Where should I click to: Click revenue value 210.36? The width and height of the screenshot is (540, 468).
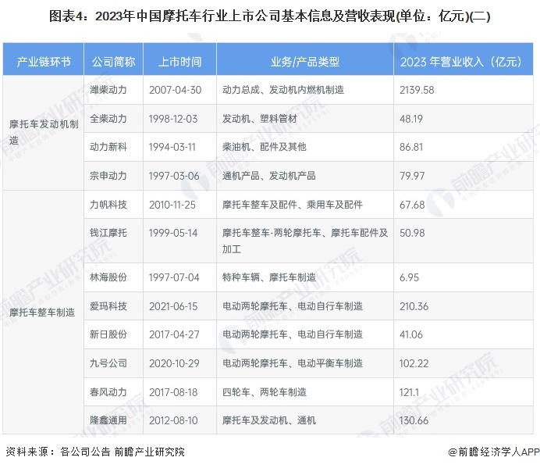[x=414, y=306]
